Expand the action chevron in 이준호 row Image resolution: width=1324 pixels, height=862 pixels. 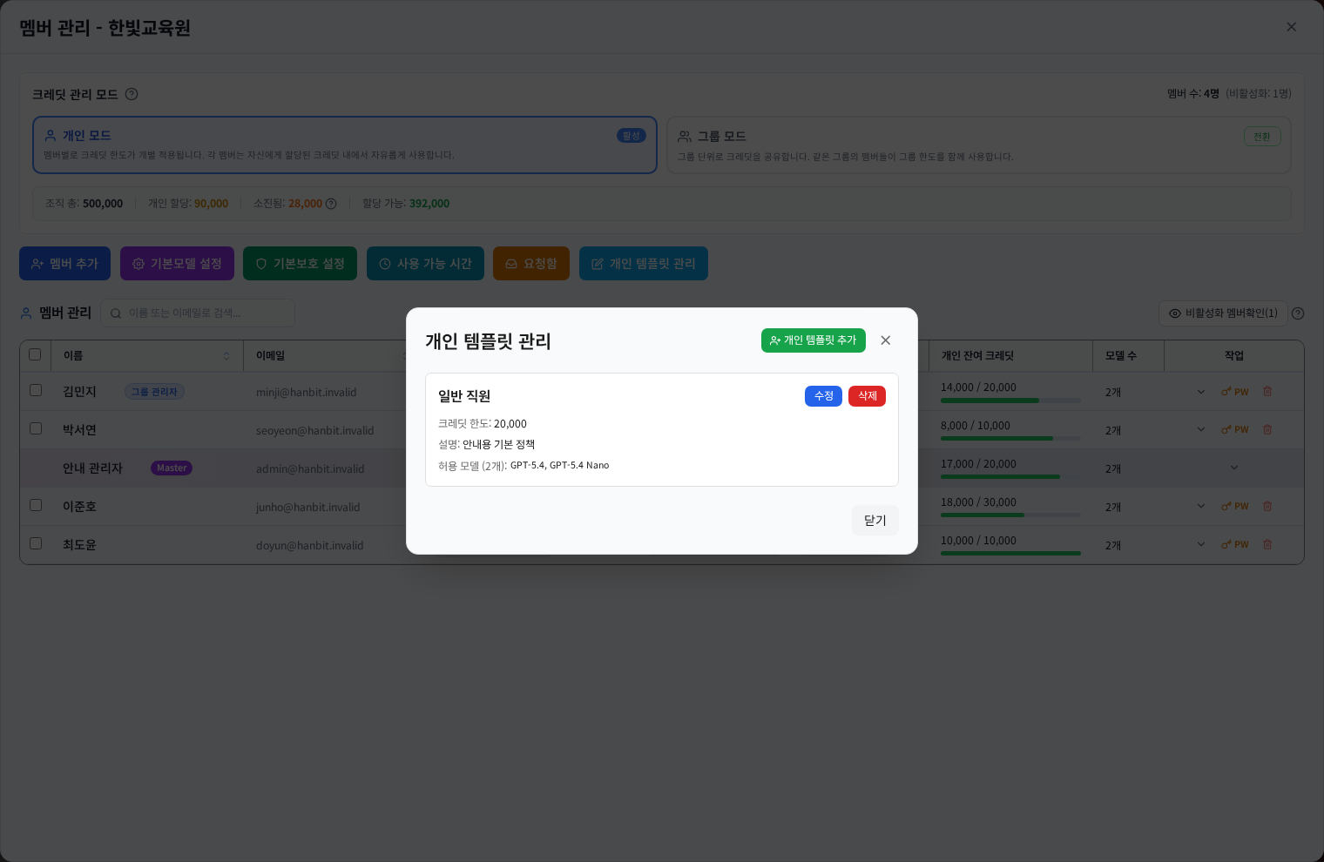(x=1201, y=507)
